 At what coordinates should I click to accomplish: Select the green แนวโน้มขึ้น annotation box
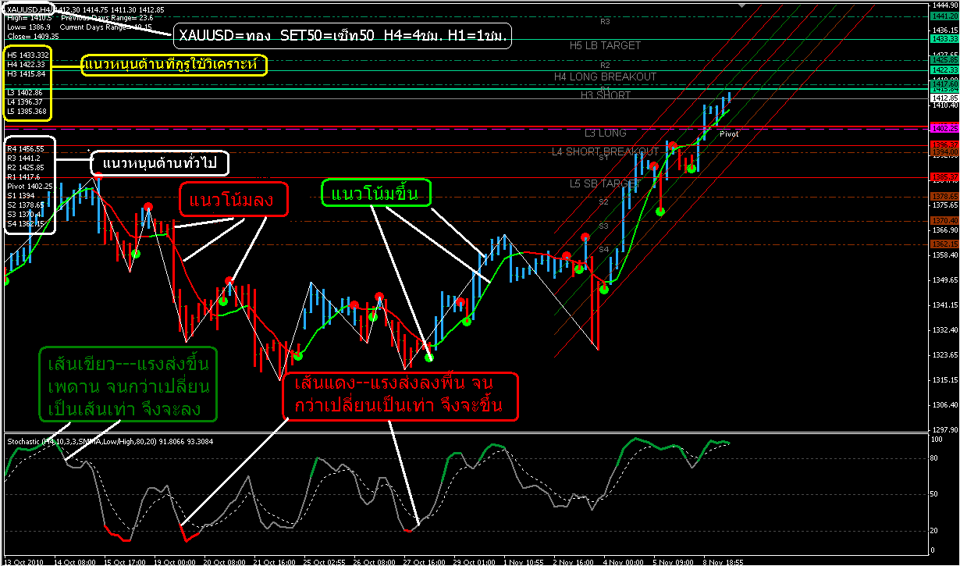377,193
